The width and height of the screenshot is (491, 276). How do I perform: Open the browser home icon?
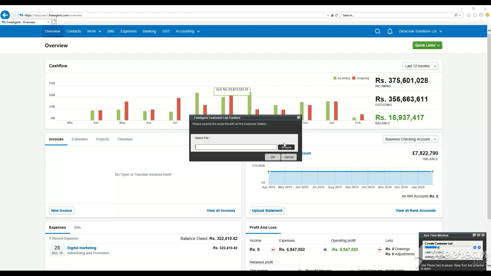(468, 15)
